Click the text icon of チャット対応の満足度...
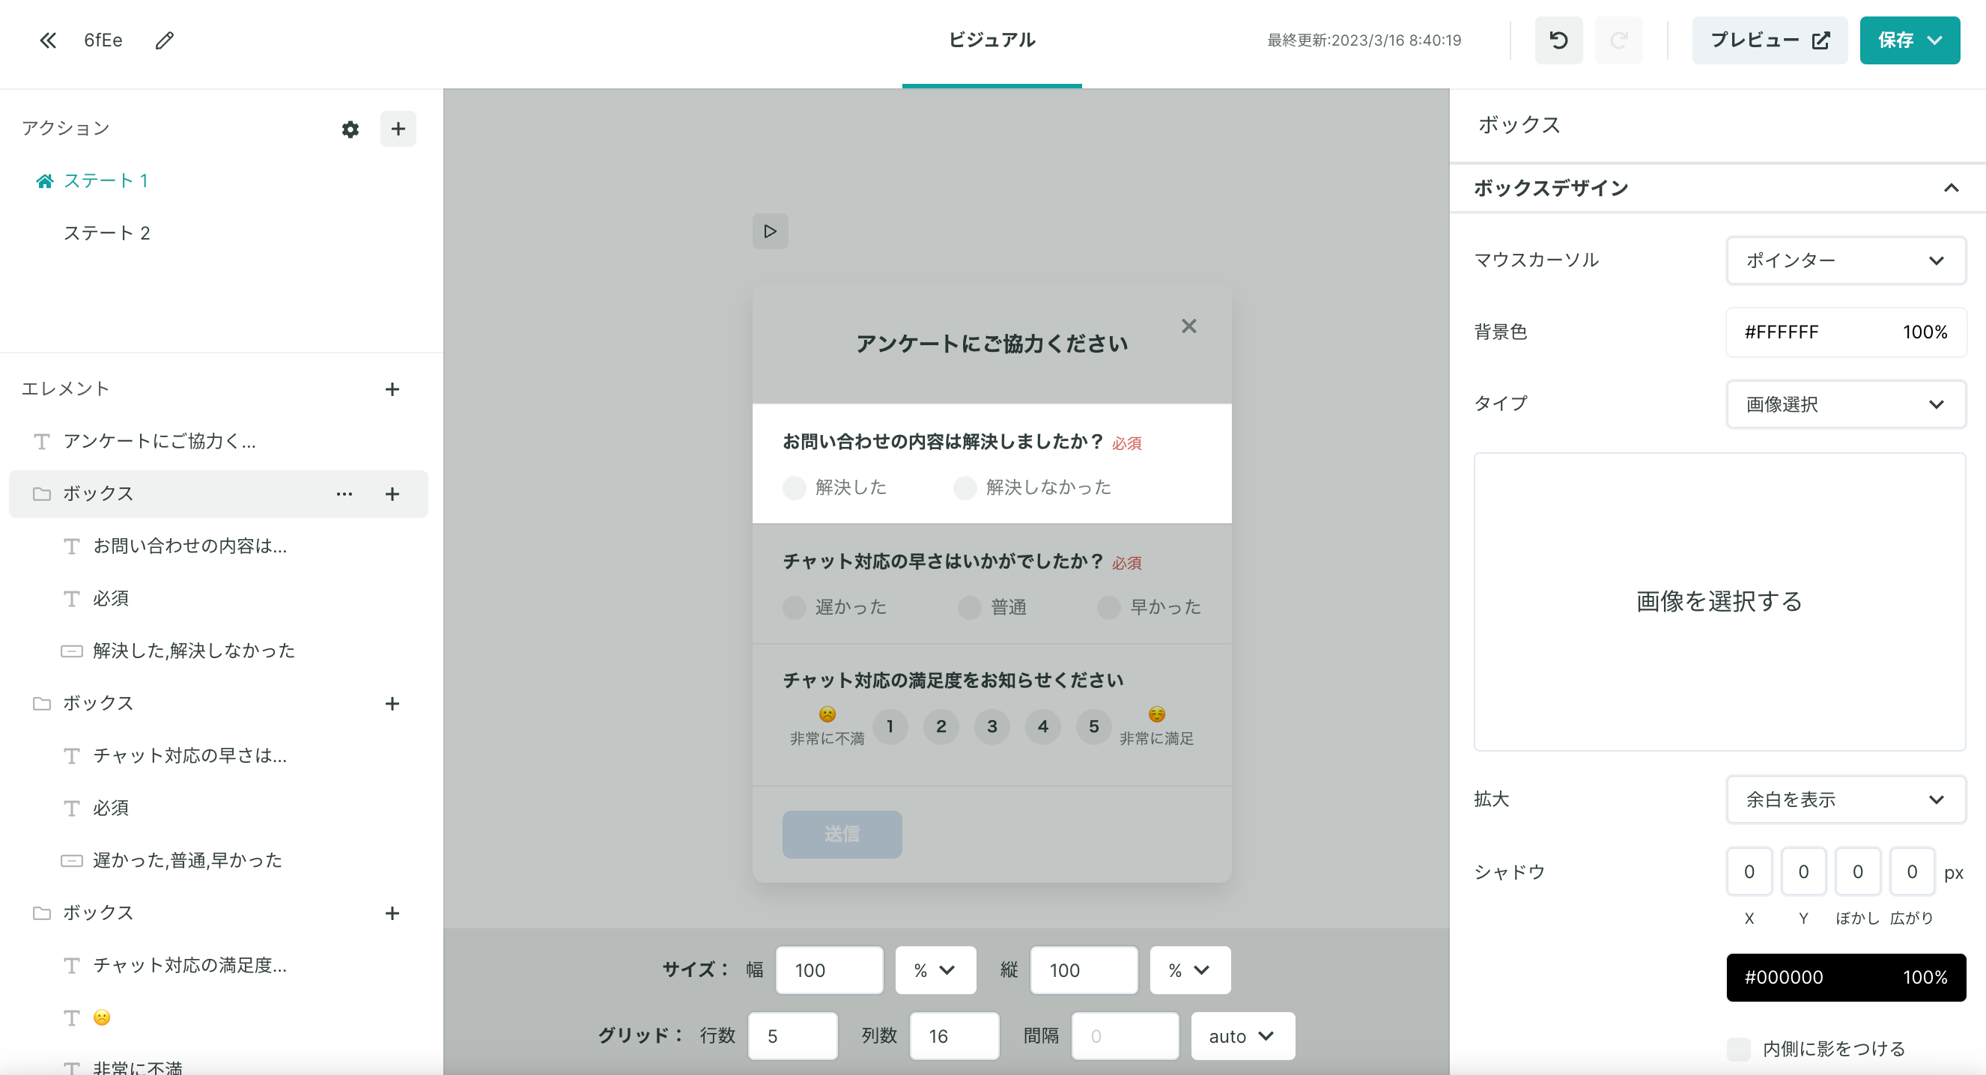Image resolution: width=1986 pixels, height=1075 pixels. 72,966
